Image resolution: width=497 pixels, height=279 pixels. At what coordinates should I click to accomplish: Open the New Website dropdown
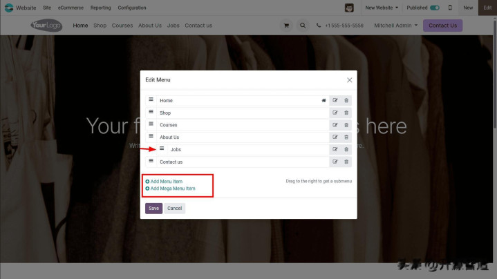[x=382, y=8]
